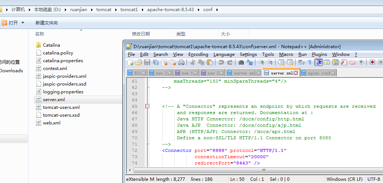This screenshot has height=183, width=383.
Task: Click the Close All documents toolbar icon
Action: point(173,62)
